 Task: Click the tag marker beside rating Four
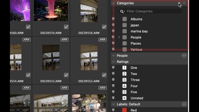click(x=113, y=86)
